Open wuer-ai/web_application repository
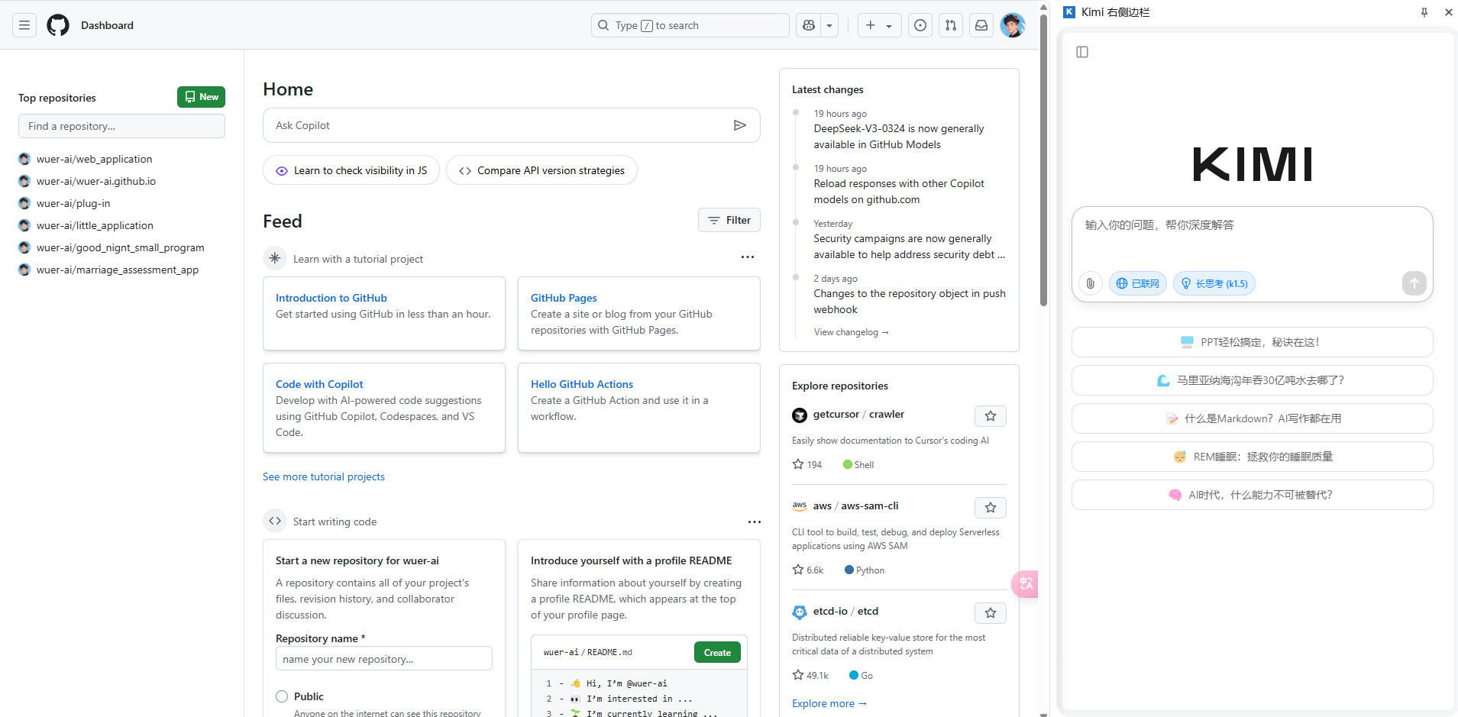Screen dimensions: 1458x717 (x=94, y=159)
